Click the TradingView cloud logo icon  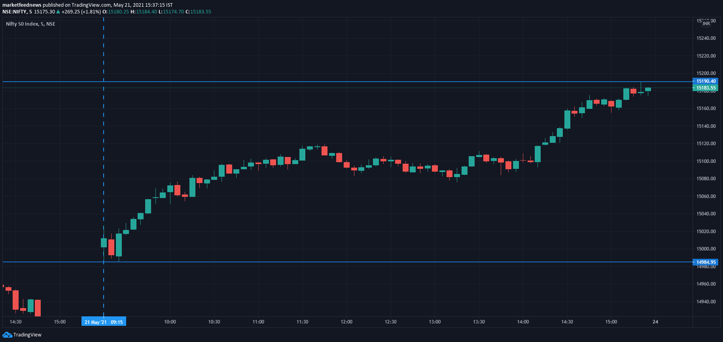tap(7, 335)
